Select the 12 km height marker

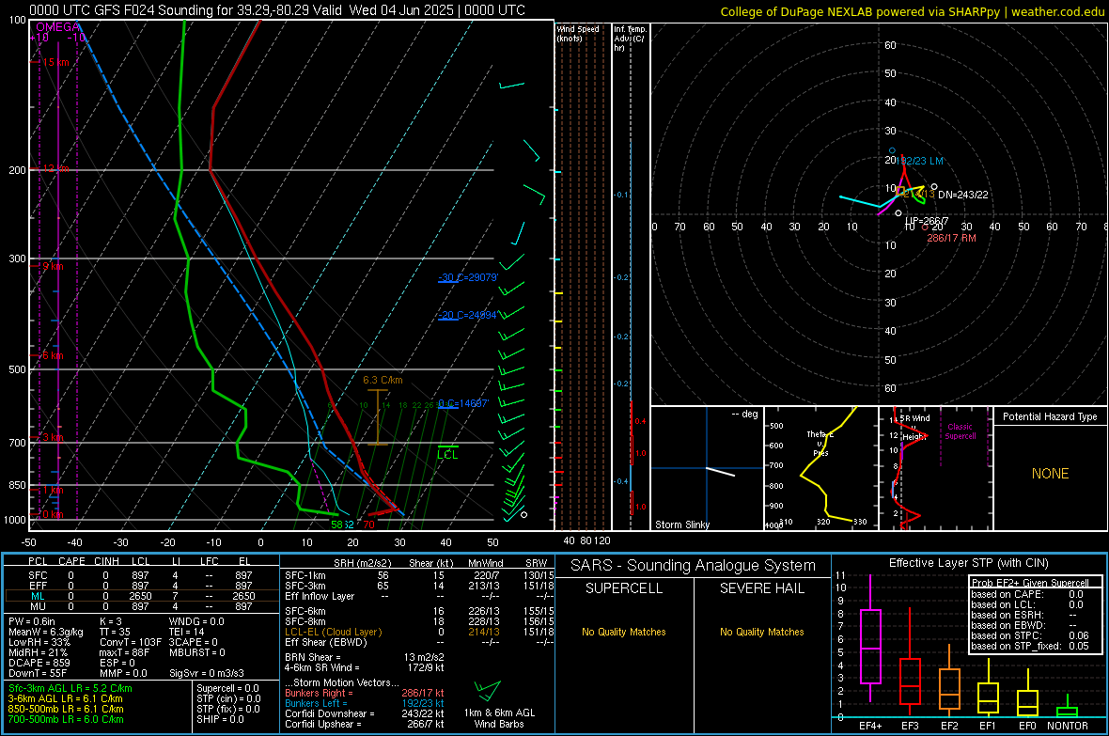coord(55,168)
